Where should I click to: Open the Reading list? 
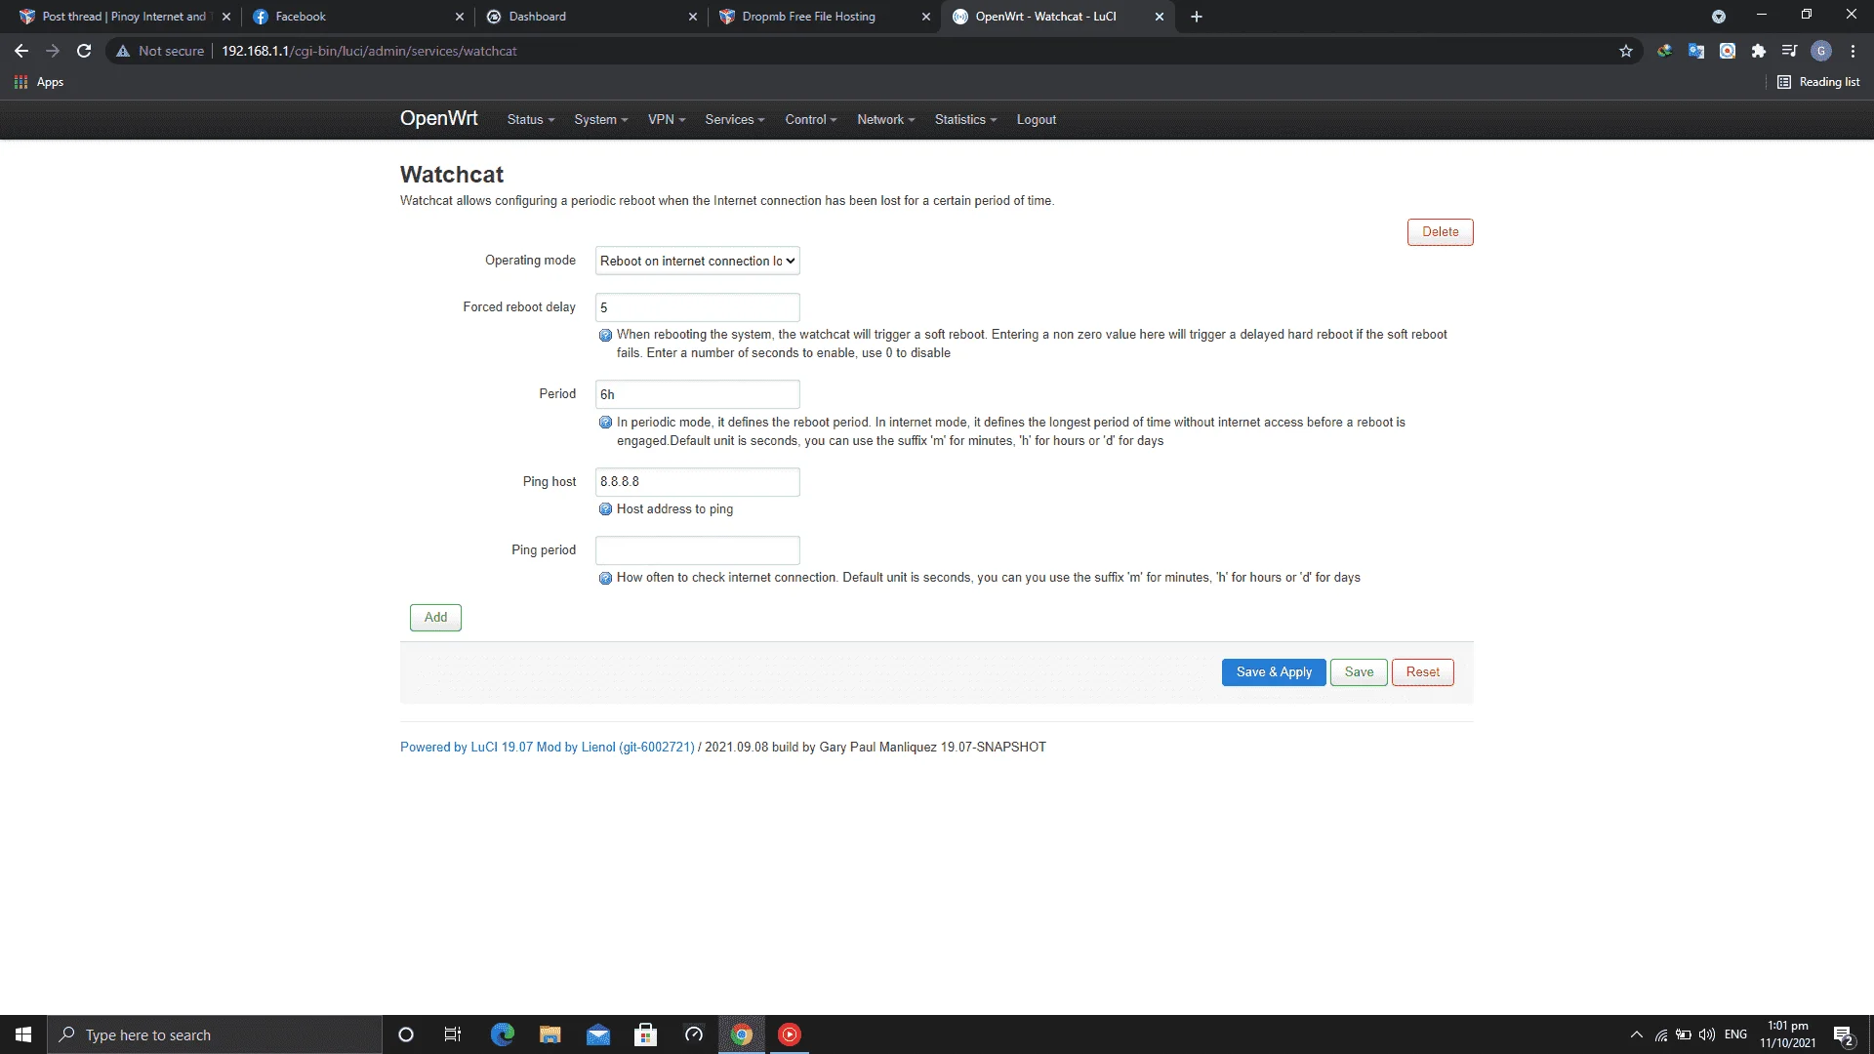tap(1818, 82)
